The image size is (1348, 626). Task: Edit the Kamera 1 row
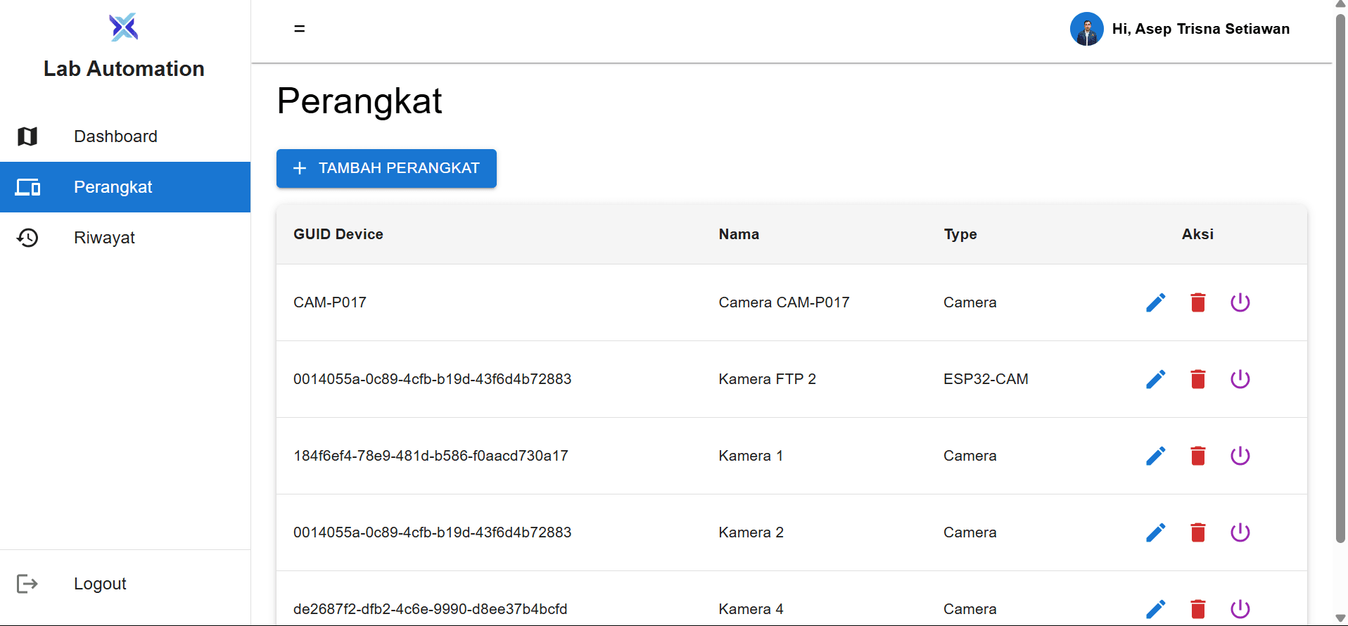pyautogui.click(x=1155, y=456)
